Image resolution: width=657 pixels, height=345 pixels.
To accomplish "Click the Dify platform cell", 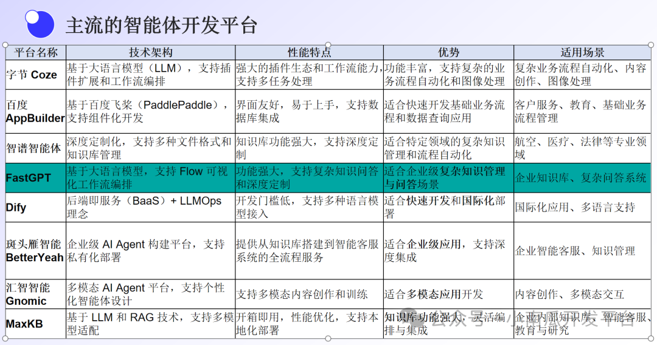I will pos(36,207).
